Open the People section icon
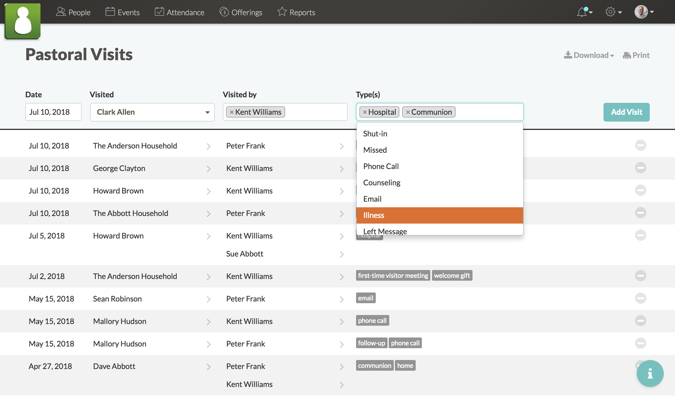Screen dimensions: 675x396 [61, 12]
